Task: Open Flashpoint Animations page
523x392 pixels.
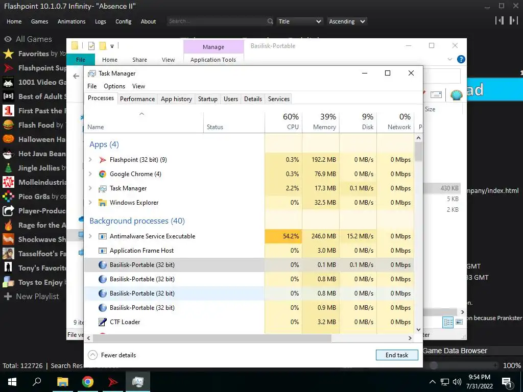Action: [x=72, y=21]
